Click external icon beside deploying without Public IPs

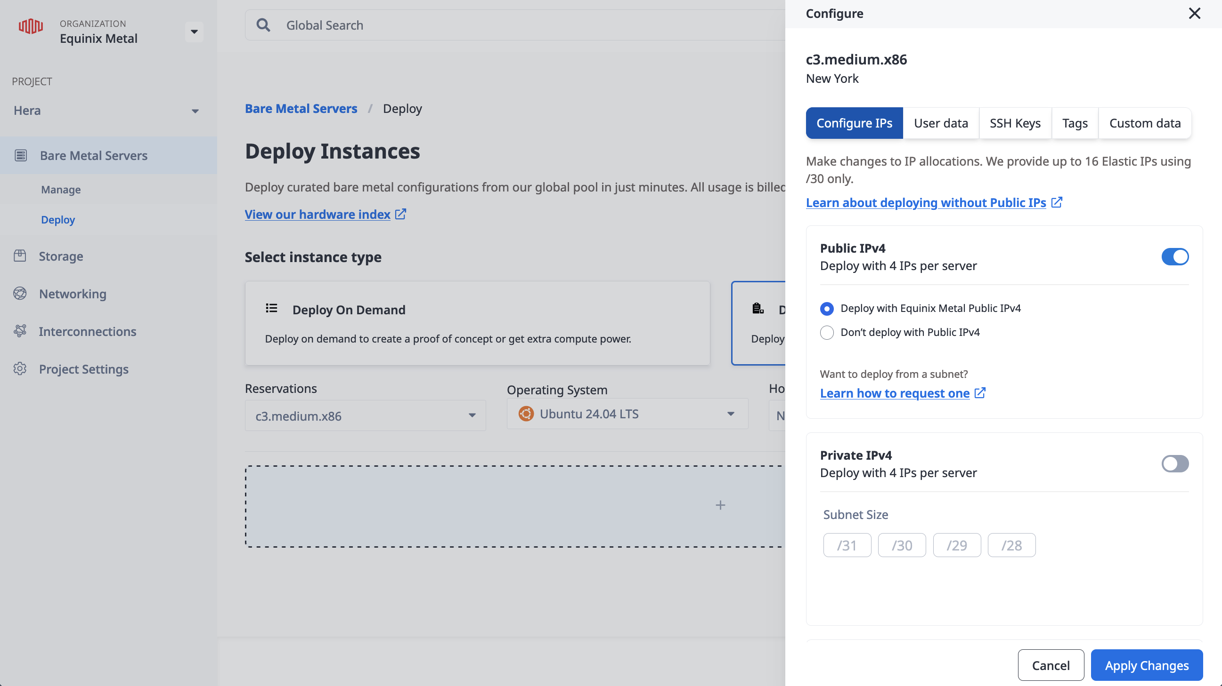tap(1057, 202)
